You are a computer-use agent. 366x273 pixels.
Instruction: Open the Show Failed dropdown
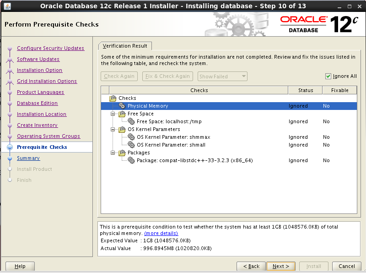pyautogui.click(x=222, y=76)
